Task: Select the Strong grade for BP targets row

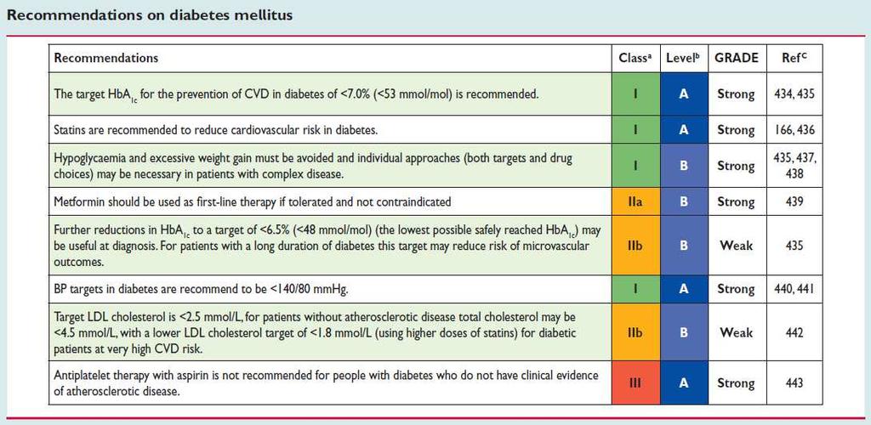Action: coord(737,289)
